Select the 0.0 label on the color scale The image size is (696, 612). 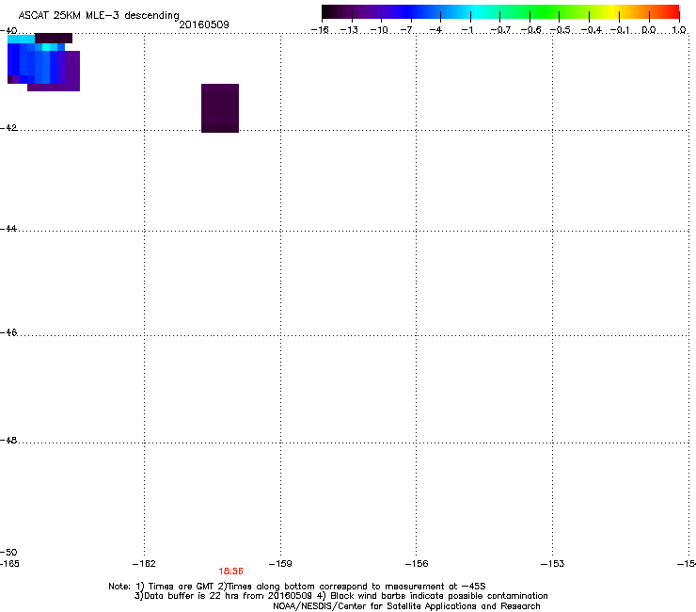[x=649, y=30]
